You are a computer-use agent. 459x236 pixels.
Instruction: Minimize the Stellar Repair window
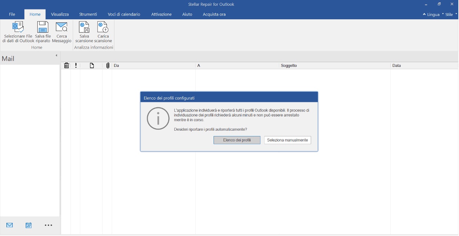[x=426, y=4]
